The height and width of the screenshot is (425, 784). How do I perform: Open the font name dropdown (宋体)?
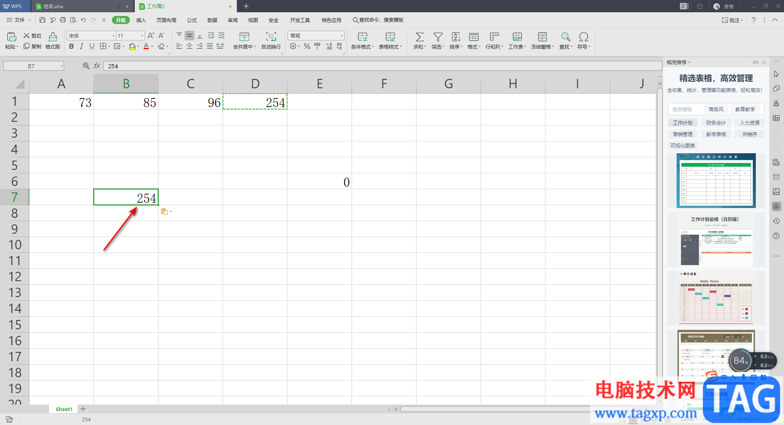pyautogui.click(x=114, y=36)
